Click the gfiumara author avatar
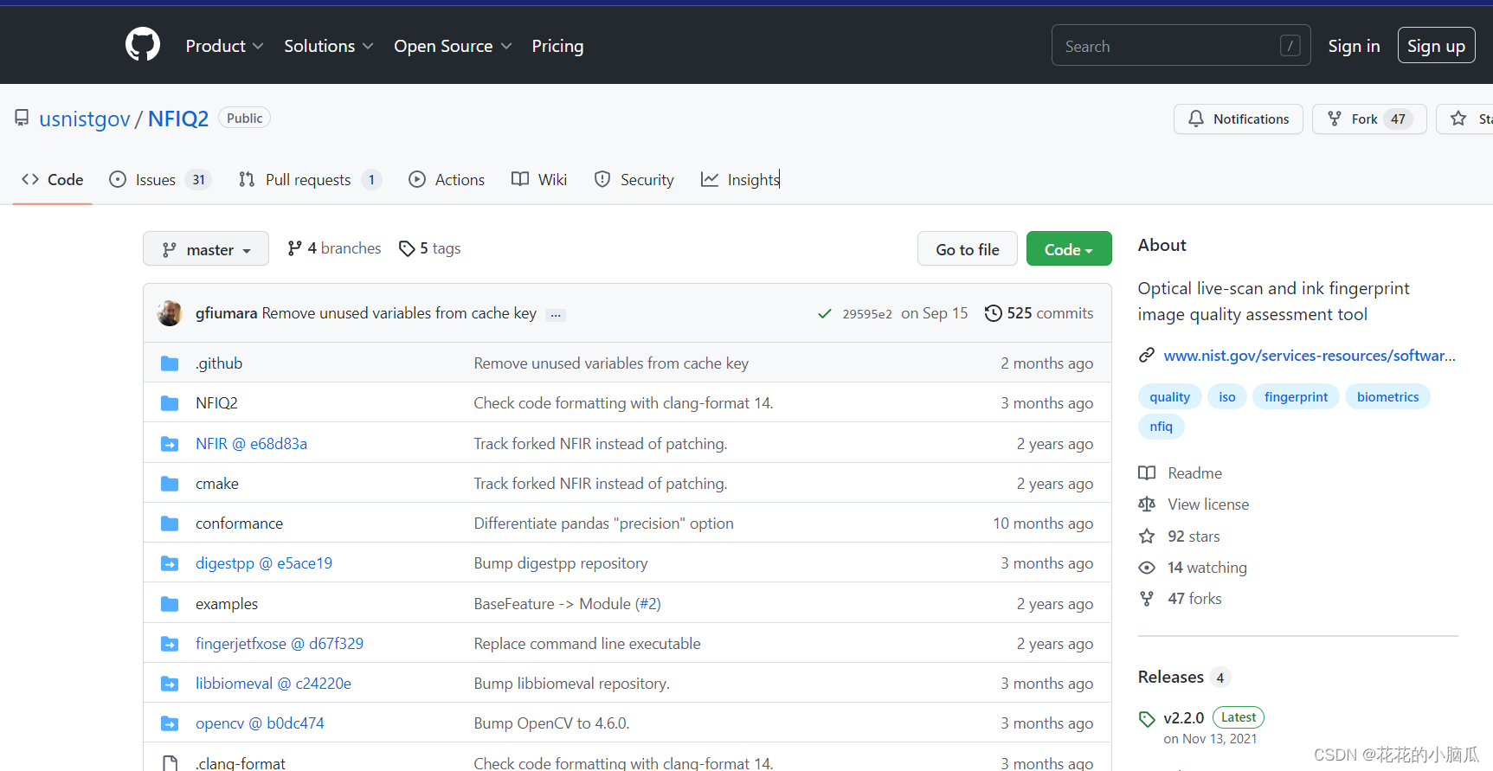The width and height of the screenshot is (1493, 771). click(170, 313)
